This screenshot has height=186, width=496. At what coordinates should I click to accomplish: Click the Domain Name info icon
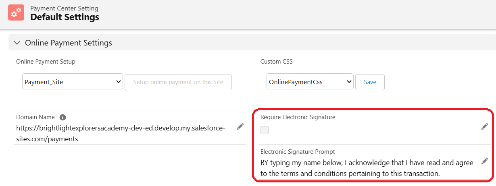point(63,118)
